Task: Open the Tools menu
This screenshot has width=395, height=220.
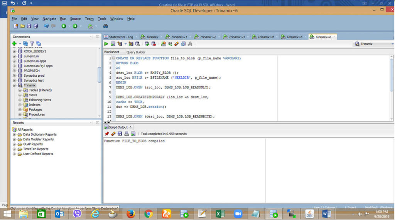Action: [x=102, y=18]
